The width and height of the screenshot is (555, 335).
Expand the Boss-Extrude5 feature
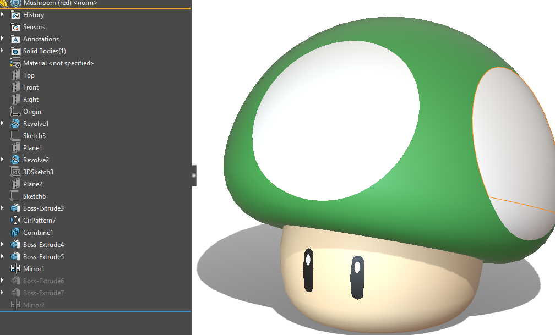coord(2,256)
